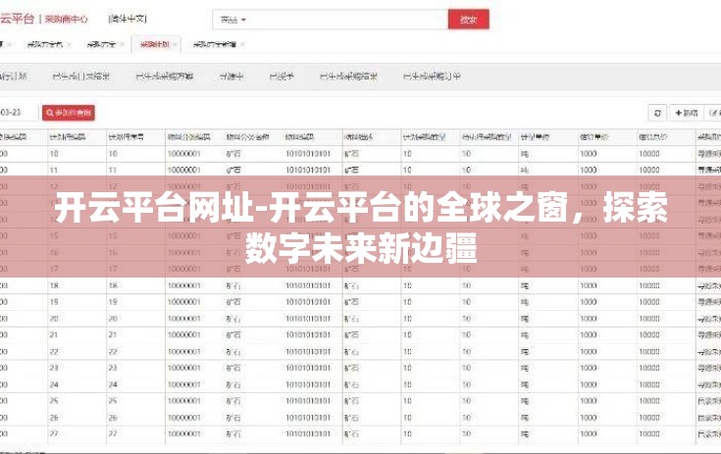Sort by the 物料编码 column header
Image resolution: width=721 pixels, height=454 pixels.
pos(299,137)
